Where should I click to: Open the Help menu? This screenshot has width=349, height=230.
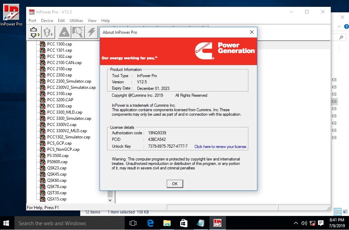point(105,20)
